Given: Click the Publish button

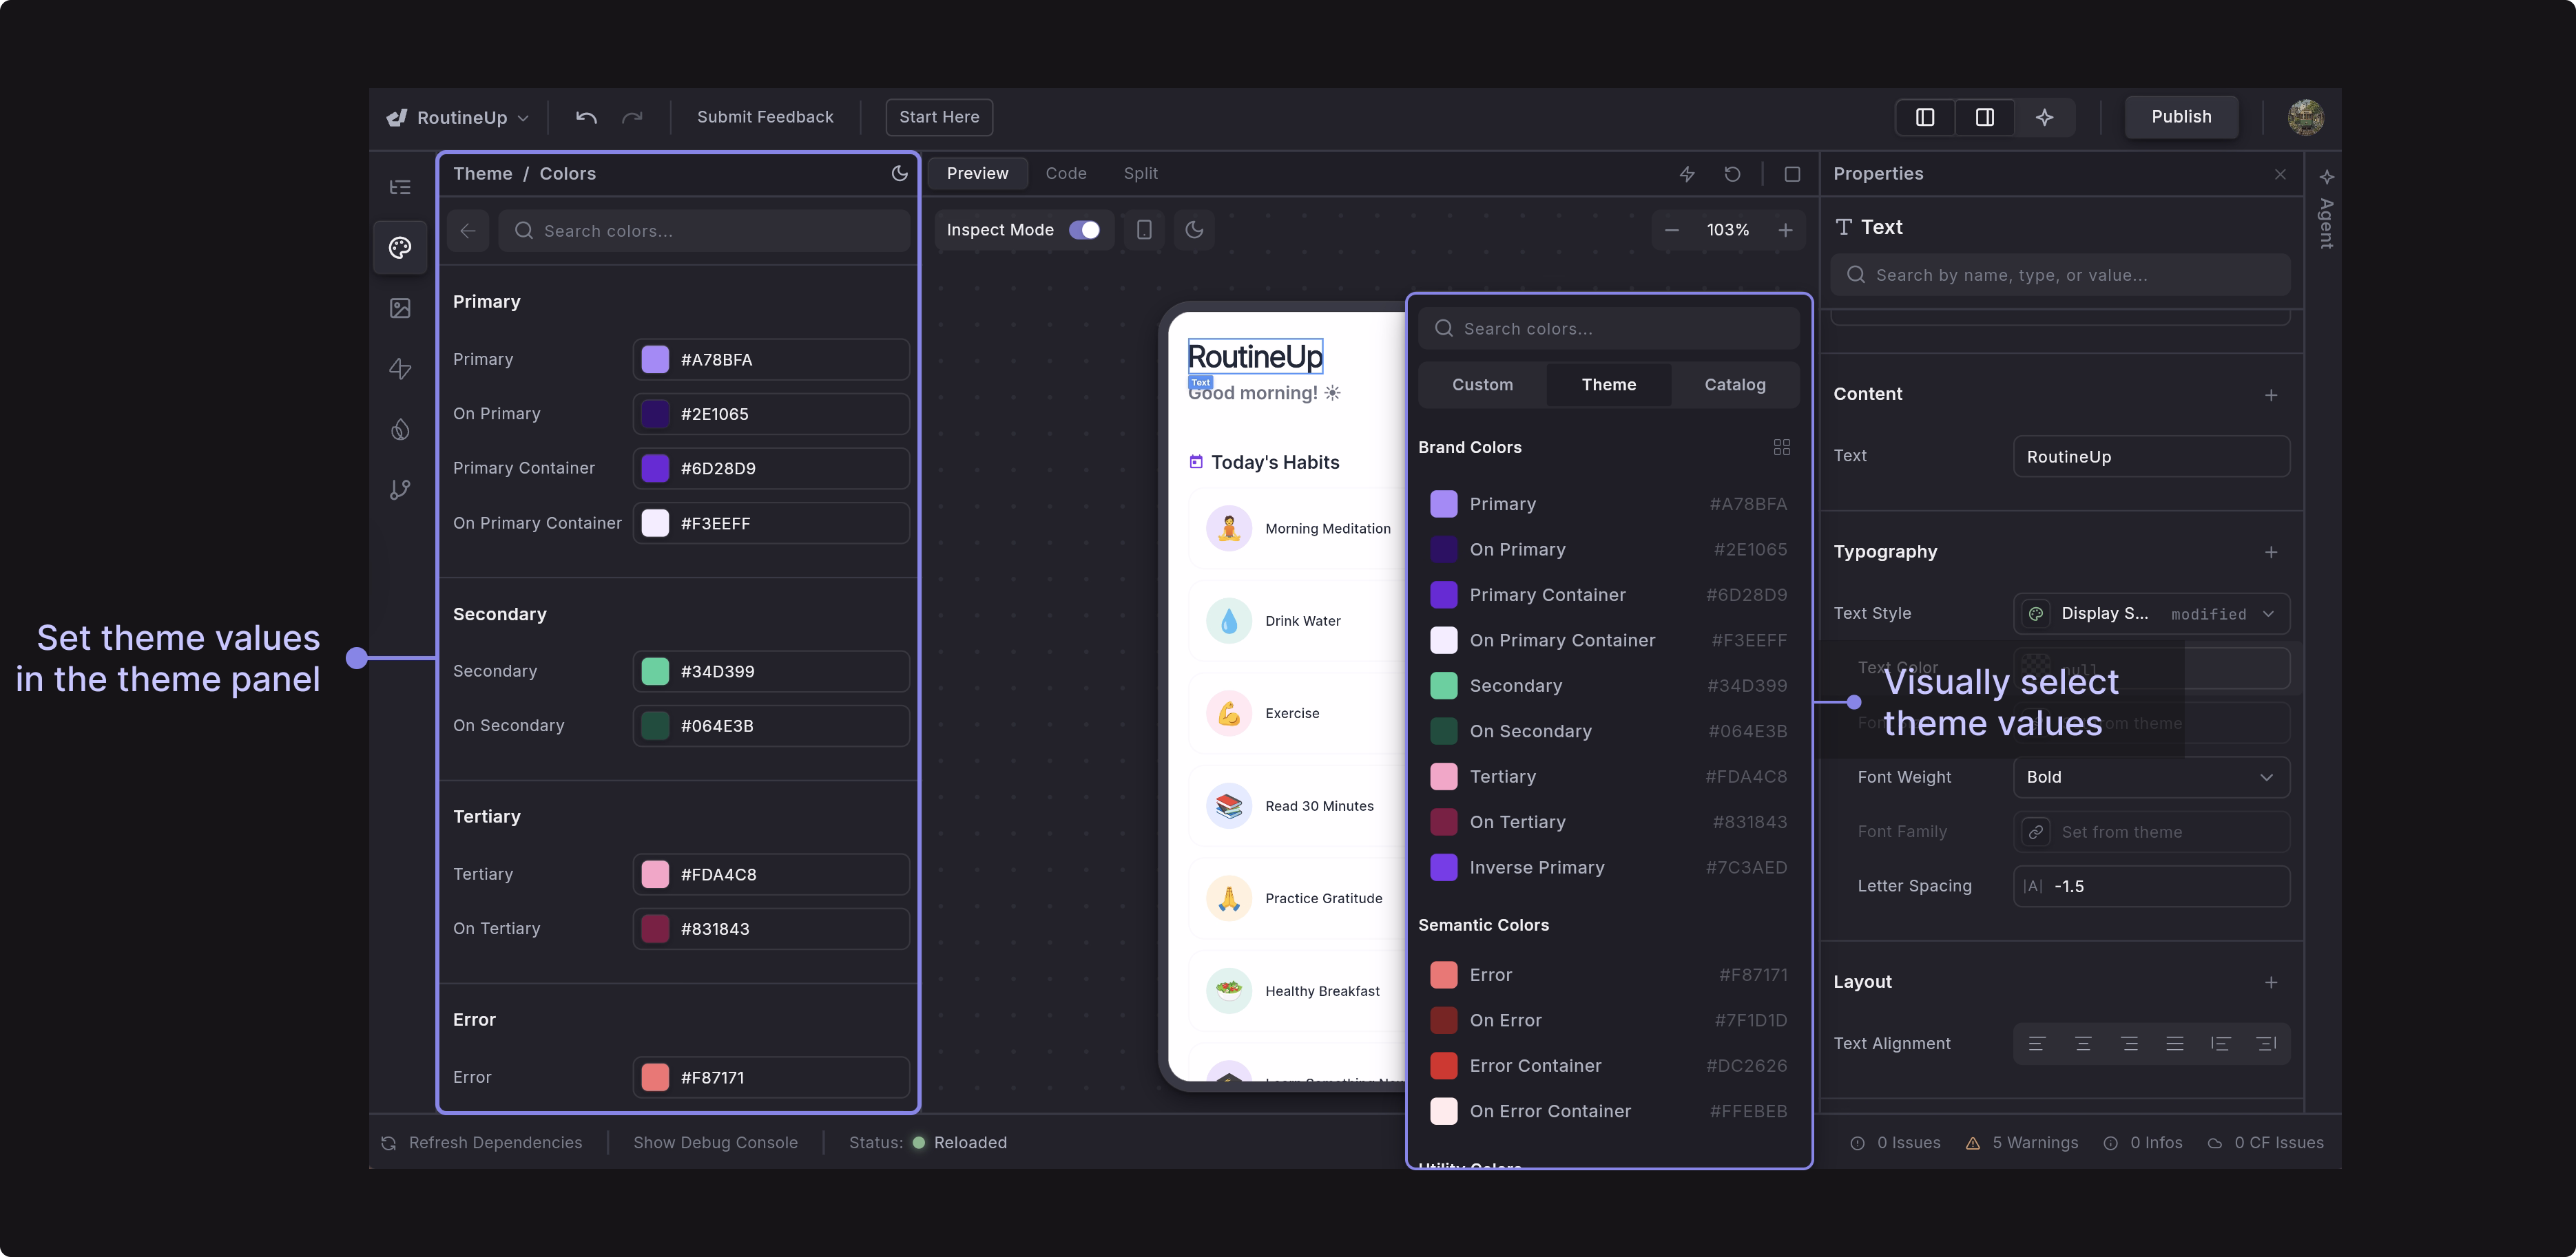Looking at the screenshot, I should (2181, 117).
